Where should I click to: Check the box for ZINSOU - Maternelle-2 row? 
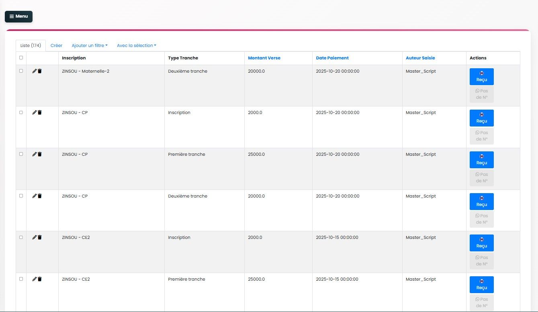point(21,71)
